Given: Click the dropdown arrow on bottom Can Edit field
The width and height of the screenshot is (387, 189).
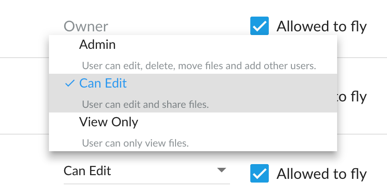Looking at the screenshot, I should [222, 171].
